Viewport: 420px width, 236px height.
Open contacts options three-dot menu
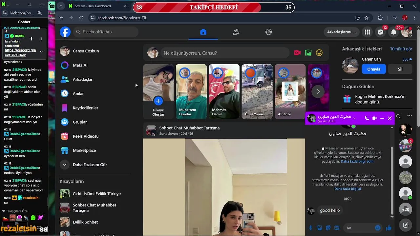coord(409,116)
